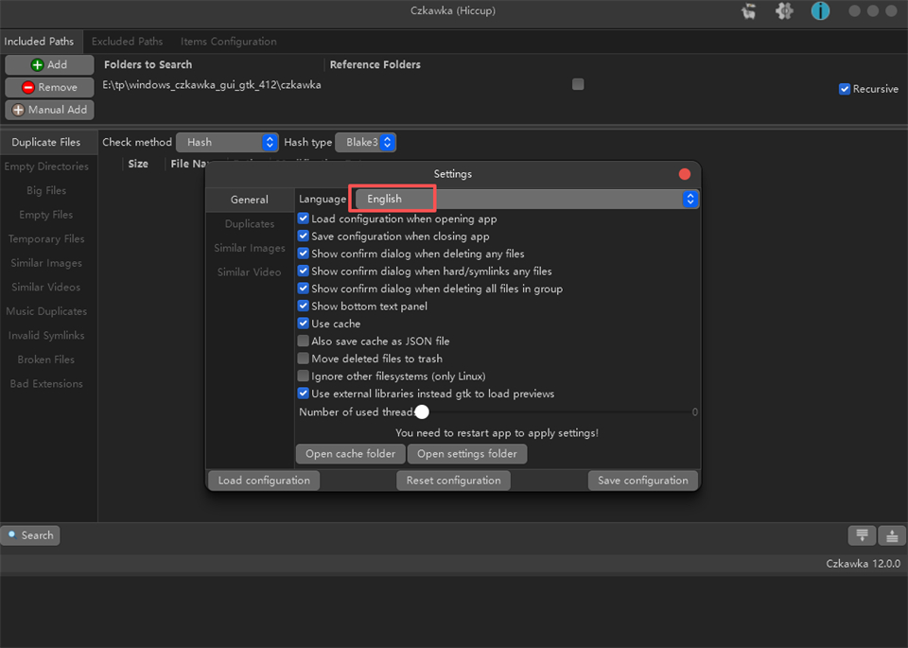The height and width of the screenshot is (648, 908).
Task: Click the Czkawka 12.0.0 version label
Action: pyautogui.click(x=863, y=564)
